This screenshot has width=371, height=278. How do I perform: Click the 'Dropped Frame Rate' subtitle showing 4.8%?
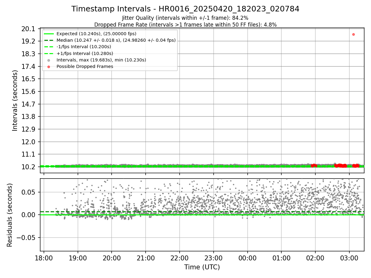coord(185,25)
